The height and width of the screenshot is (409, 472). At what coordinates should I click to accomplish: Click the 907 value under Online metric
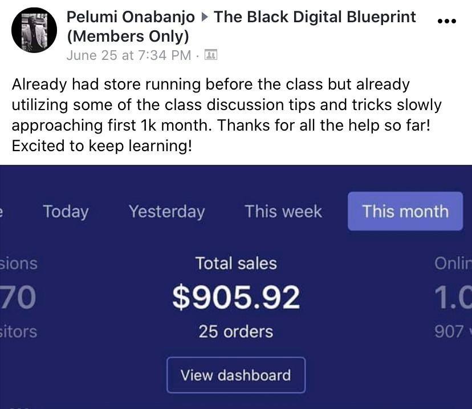(449, 331)
